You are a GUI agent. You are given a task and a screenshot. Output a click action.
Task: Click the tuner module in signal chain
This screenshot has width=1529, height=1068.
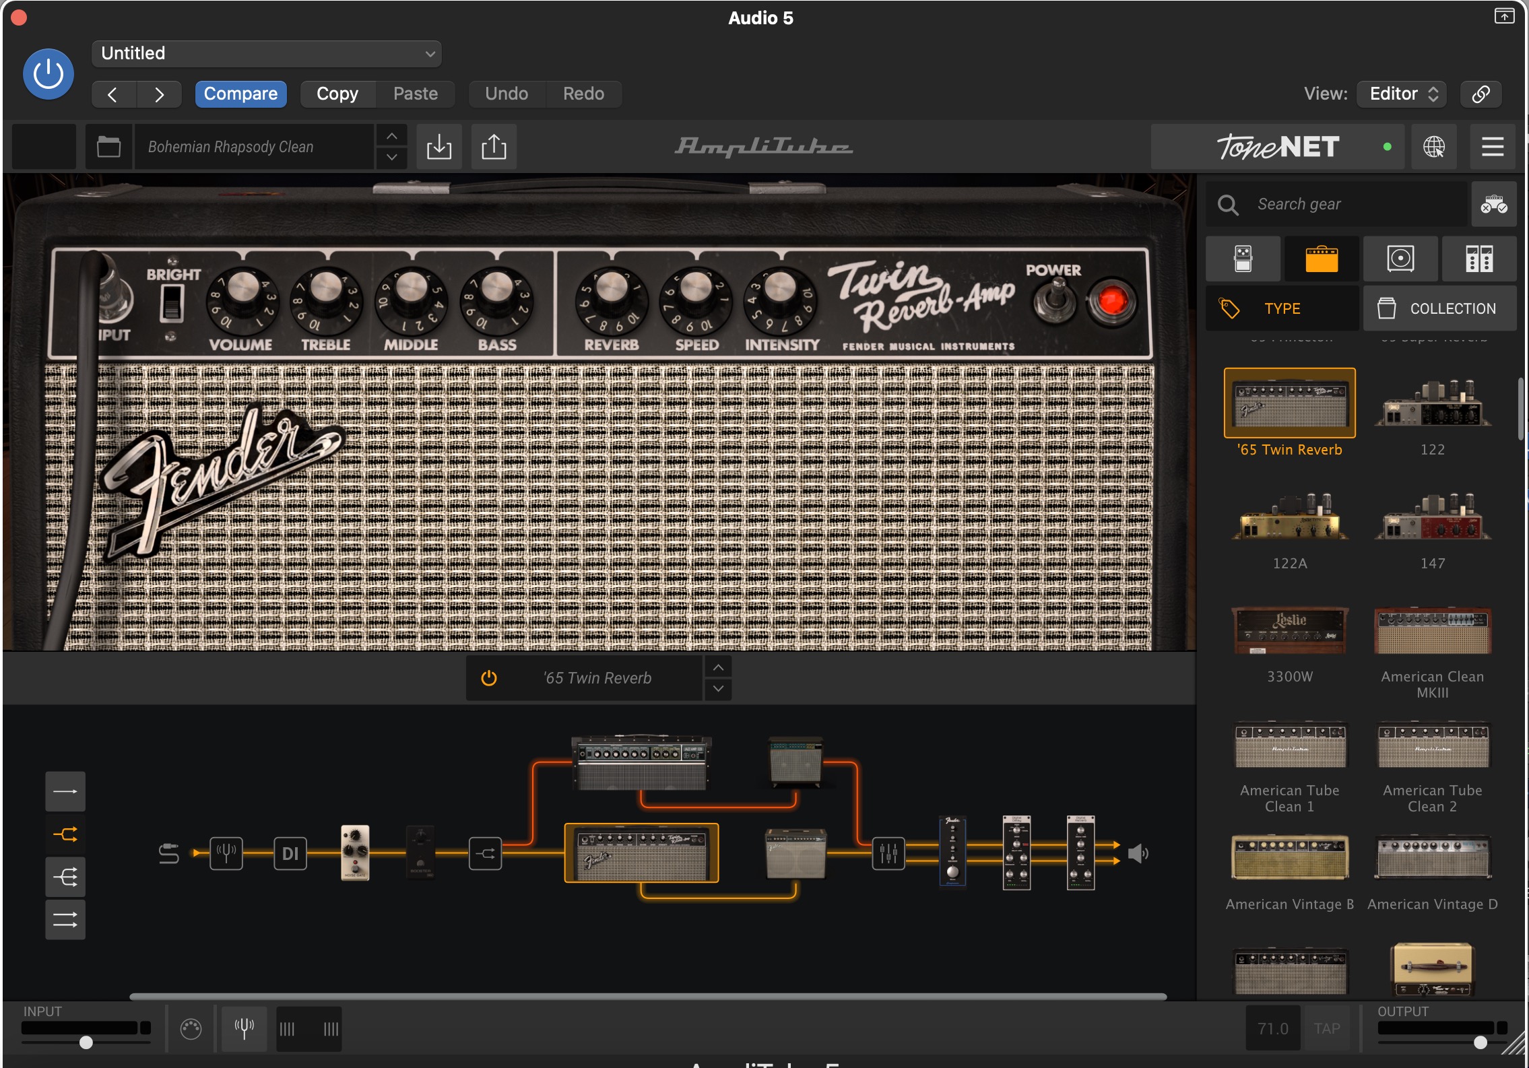226,853
